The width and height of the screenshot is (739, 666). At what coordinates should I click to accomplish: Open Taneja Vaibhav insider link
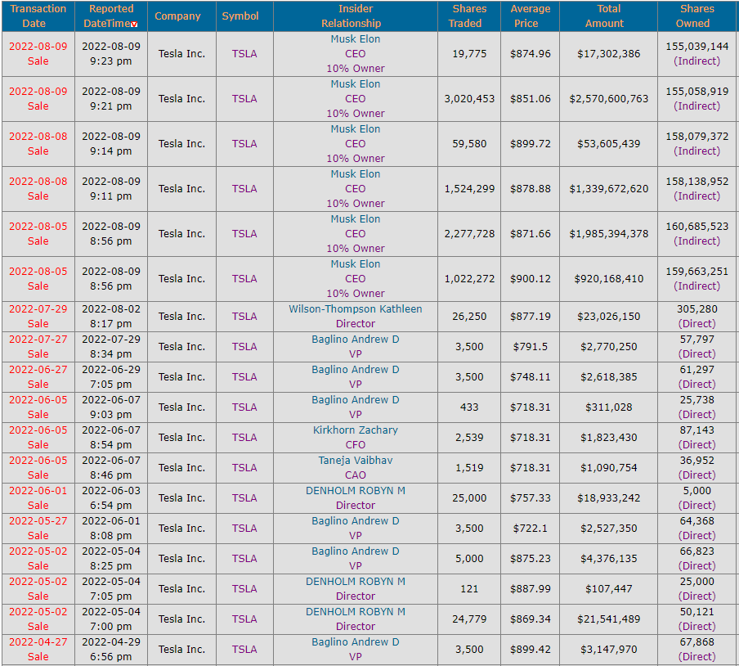356,461
